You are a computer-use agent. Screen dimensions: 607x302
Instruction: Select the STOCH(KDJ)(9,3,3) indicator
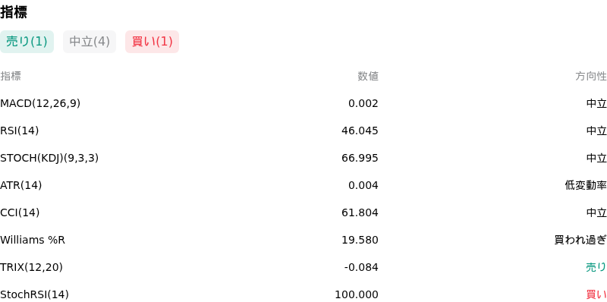(x=49, y=158)
